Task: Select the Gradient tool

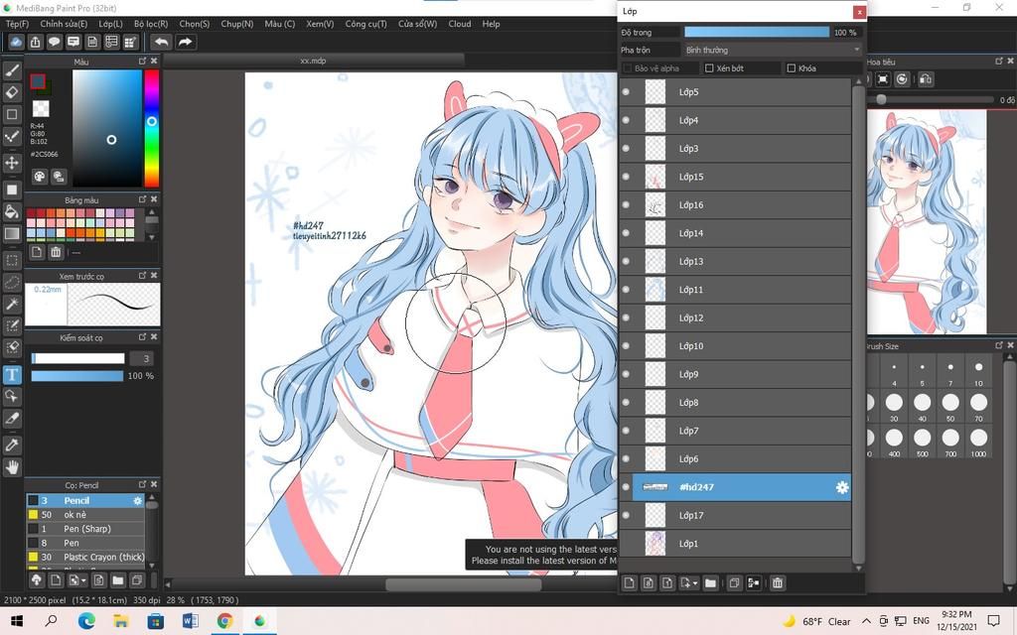Action: [x=12, y=233]
